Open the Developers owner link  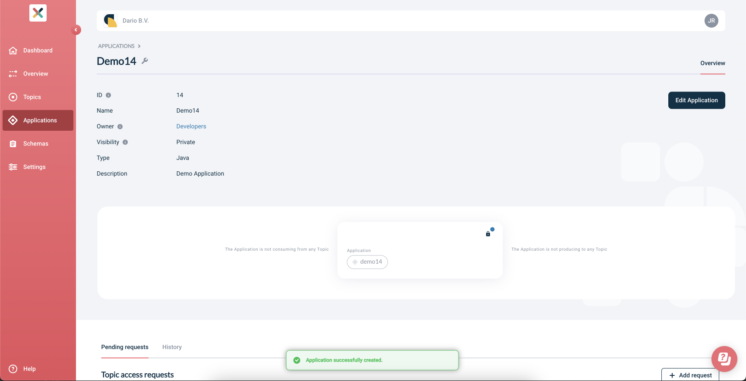coord(191,126)
